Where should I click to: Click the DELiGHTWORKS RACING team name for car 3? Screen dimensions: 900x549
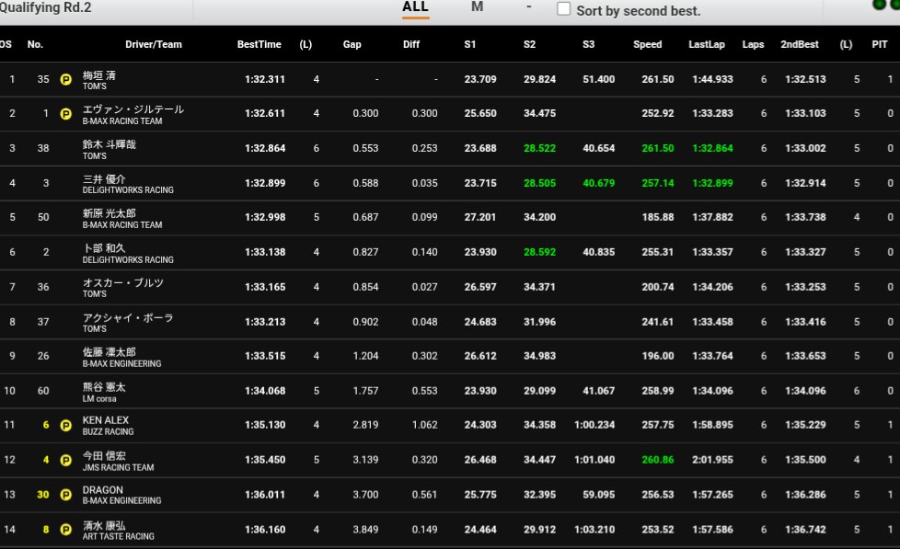128,190
